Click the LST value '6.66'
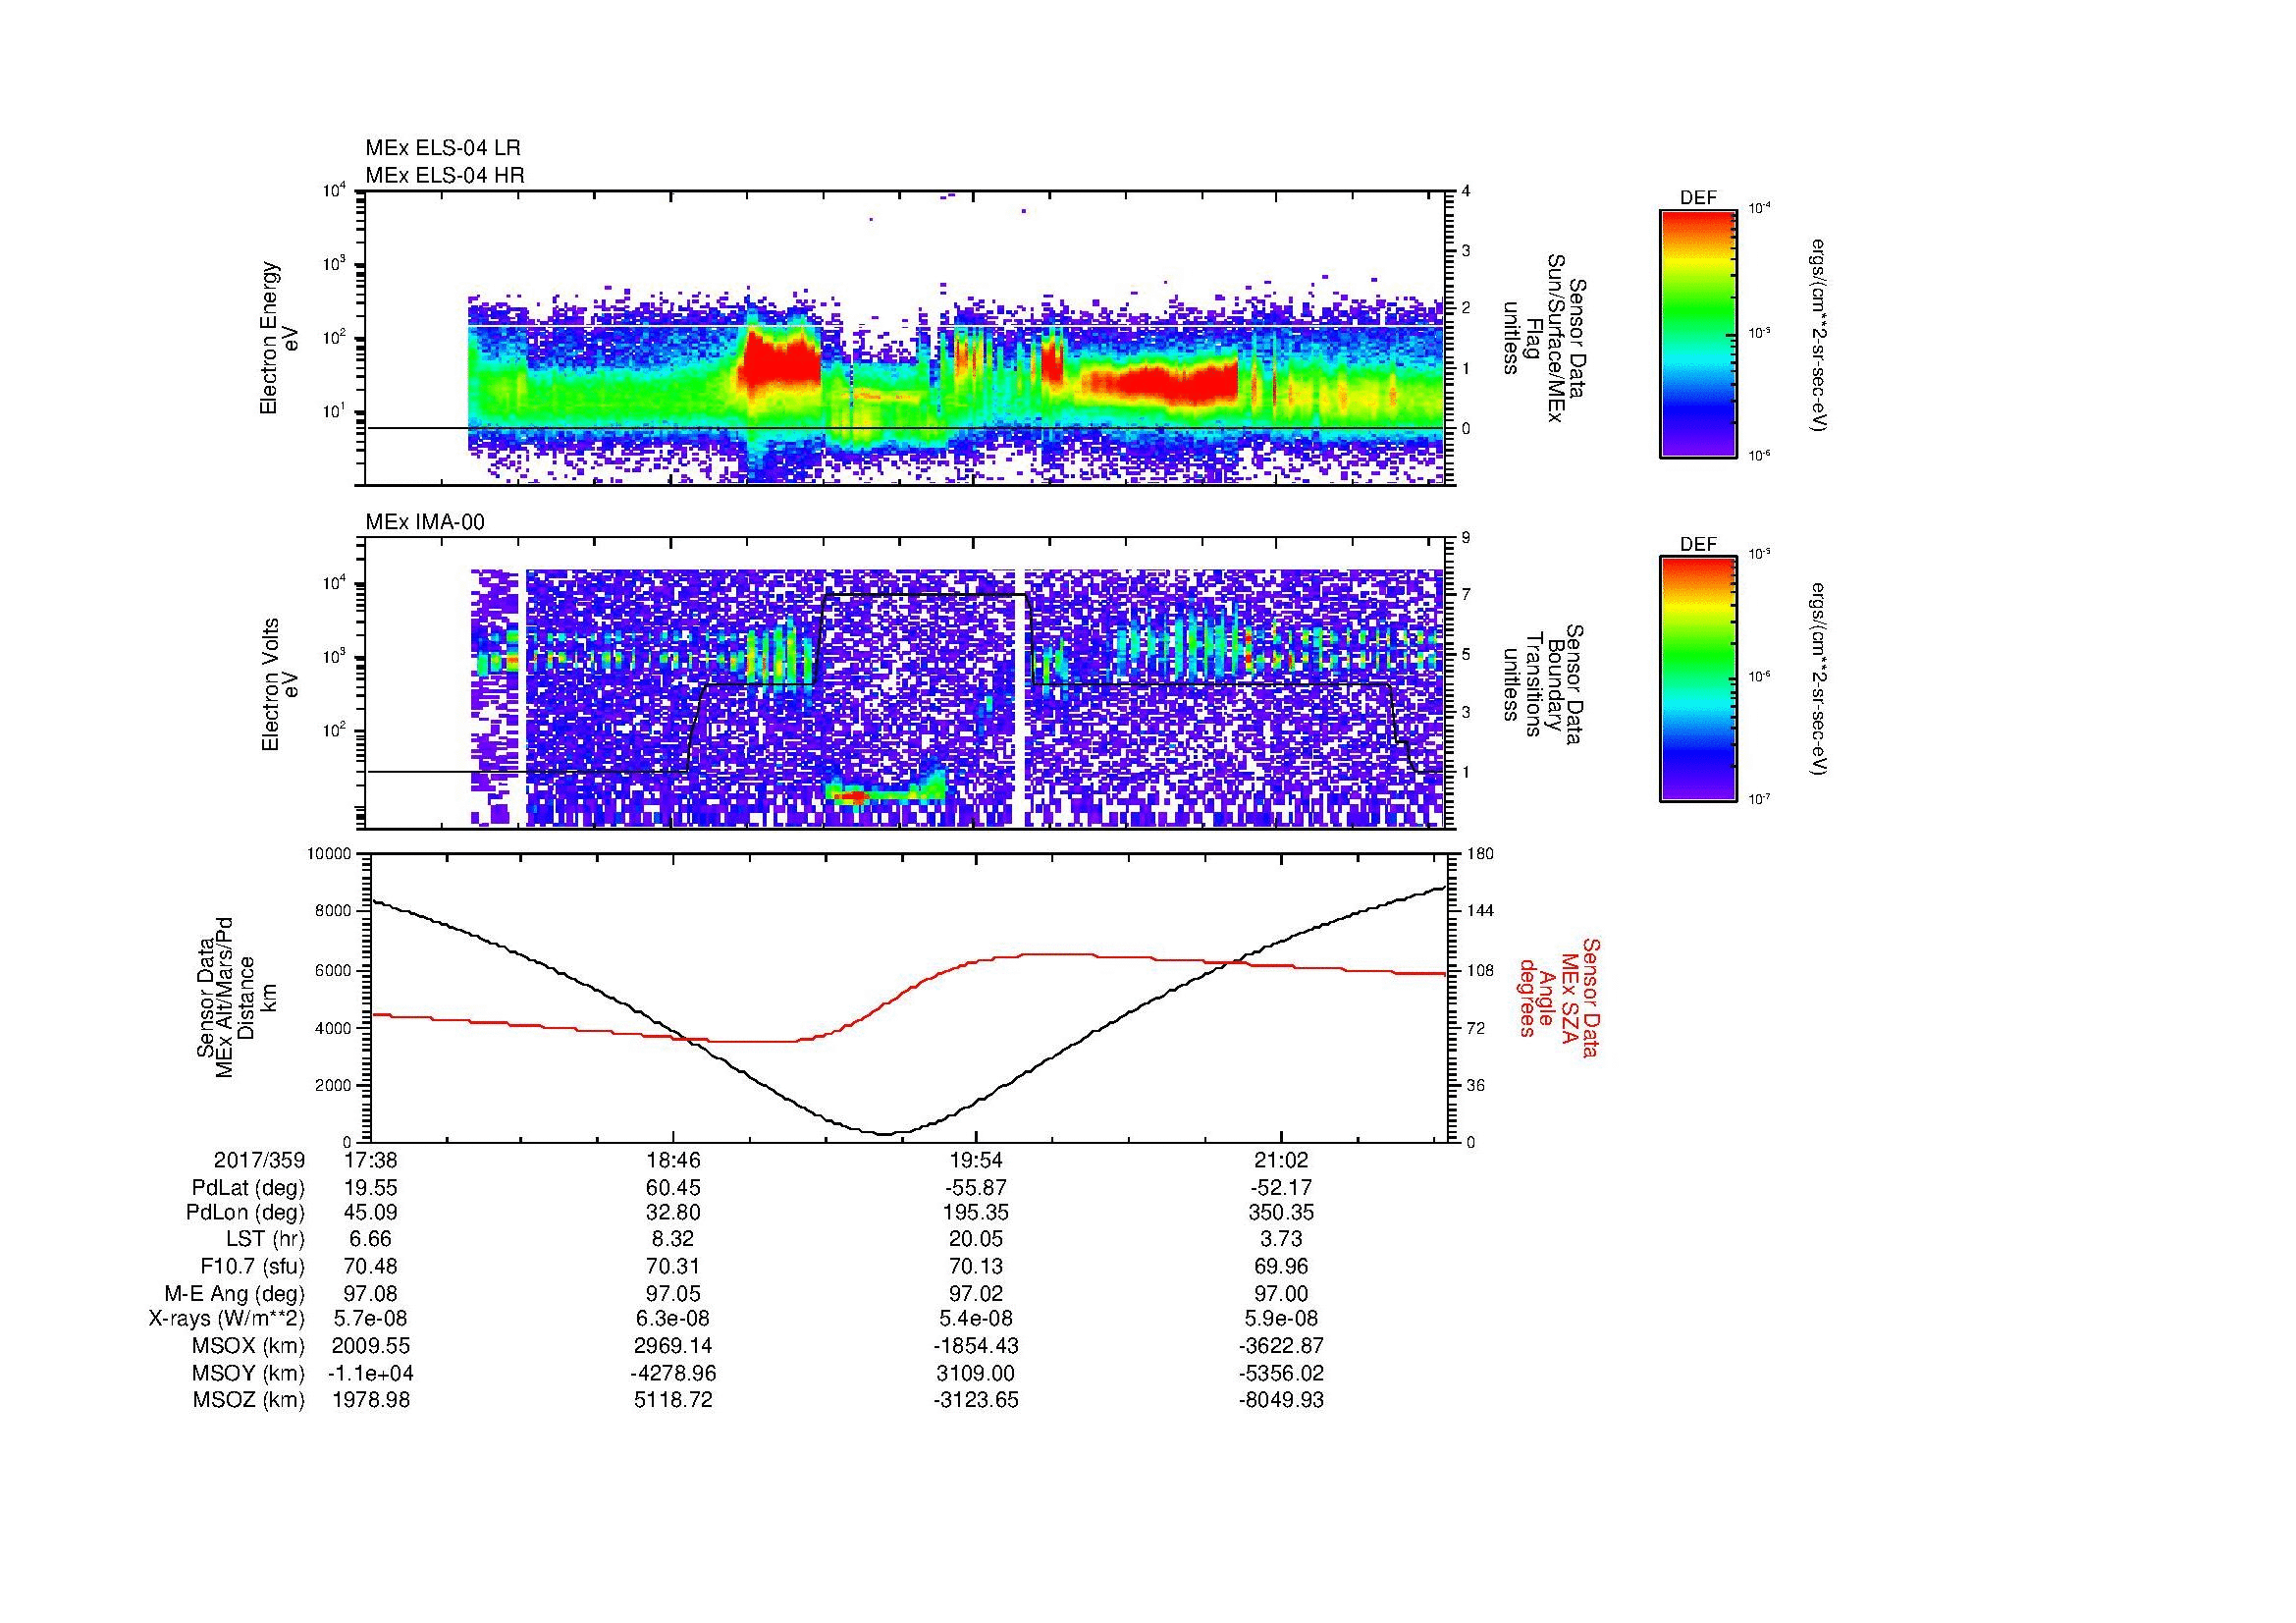2296x1623 pixels. 370,1240
